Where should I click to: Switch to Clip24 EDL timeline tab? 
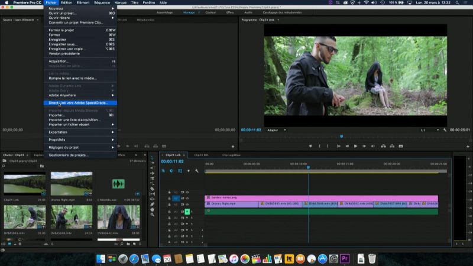[202, 155]
